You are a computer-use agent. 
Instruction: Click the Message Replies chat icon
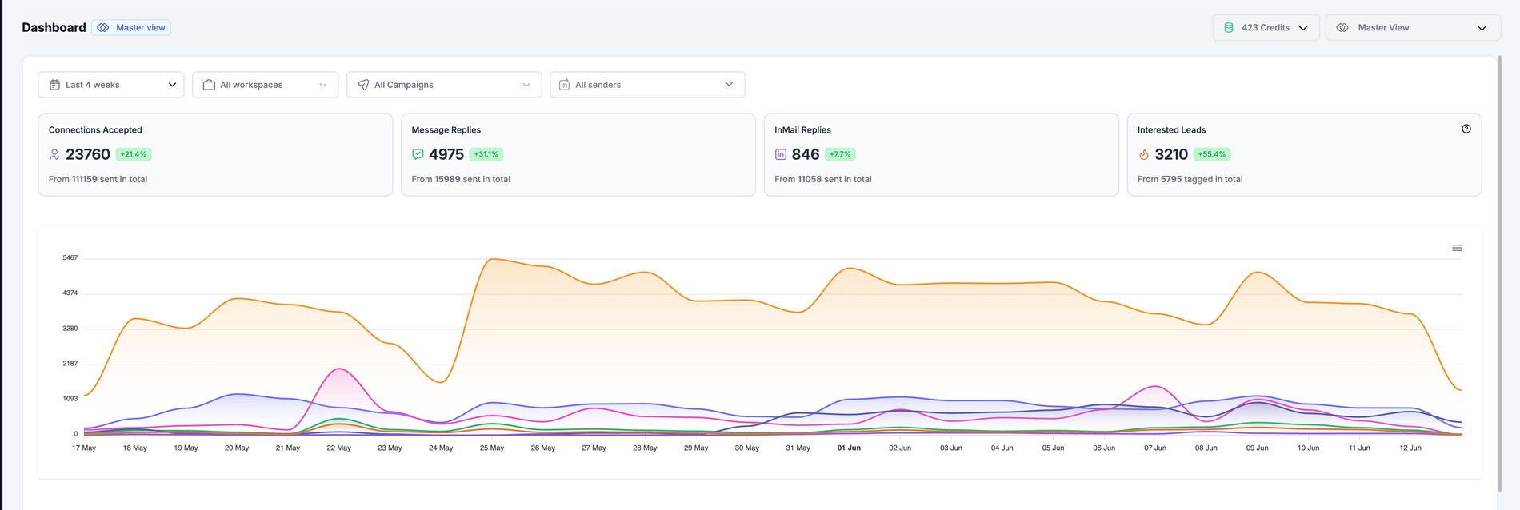(418, 154)
